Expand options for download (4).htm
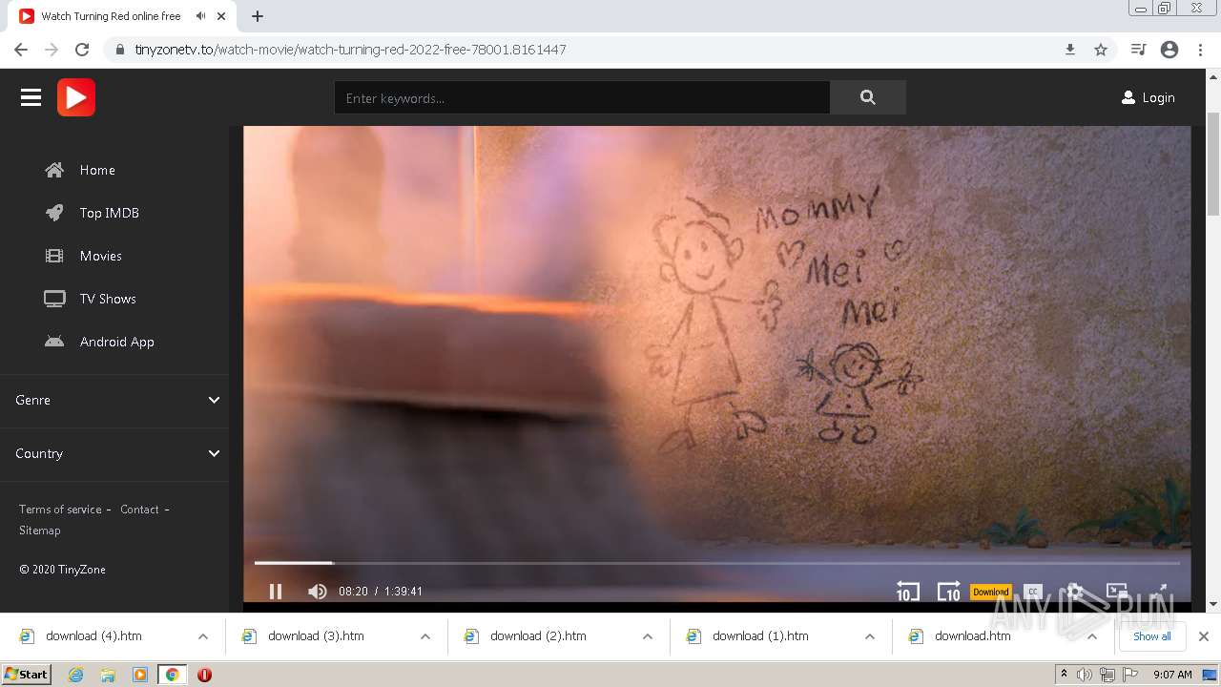Screen dimensions: 1221x687 [x=203, y=636]
